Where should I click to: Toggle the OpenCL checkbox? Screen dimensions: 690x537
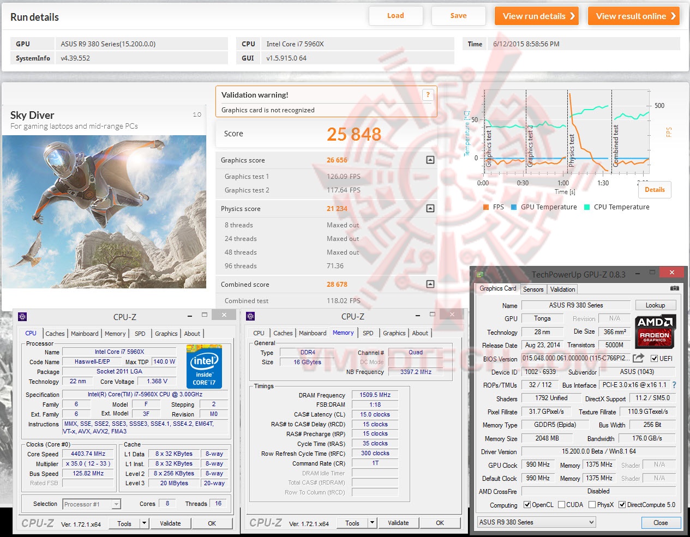[527, 505]
